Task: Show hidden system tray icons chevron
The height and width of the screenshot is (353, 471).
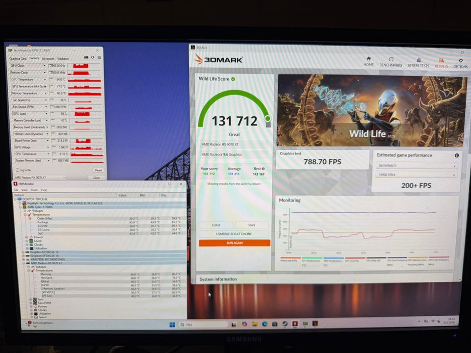Action: tap(419, 322)
